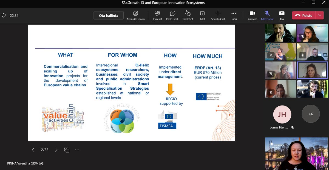Open the Tilat rooms option
The height and width of the screenshot is (170, 329).
pyautogui.click(x=202, y=16)
